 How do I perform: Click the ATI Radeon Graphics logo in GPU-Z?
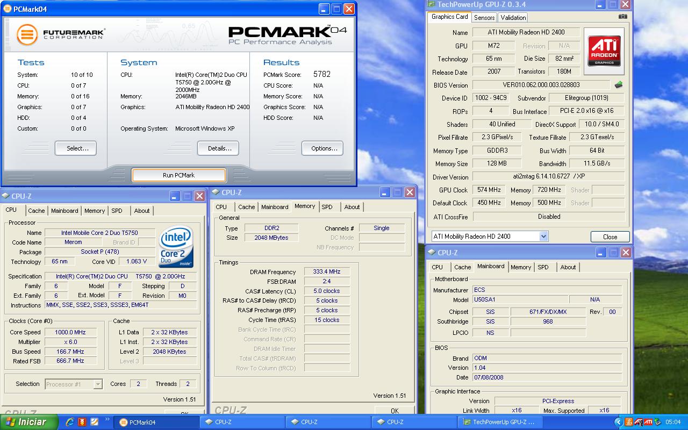[604, 51]
